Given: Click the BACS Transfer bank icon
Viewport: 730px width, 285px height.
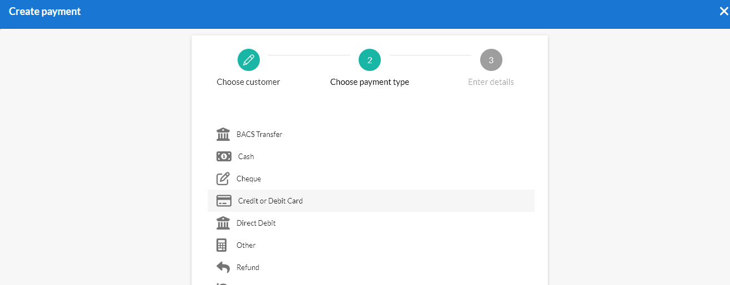Looking at the screenshot, I should [223, 134].
